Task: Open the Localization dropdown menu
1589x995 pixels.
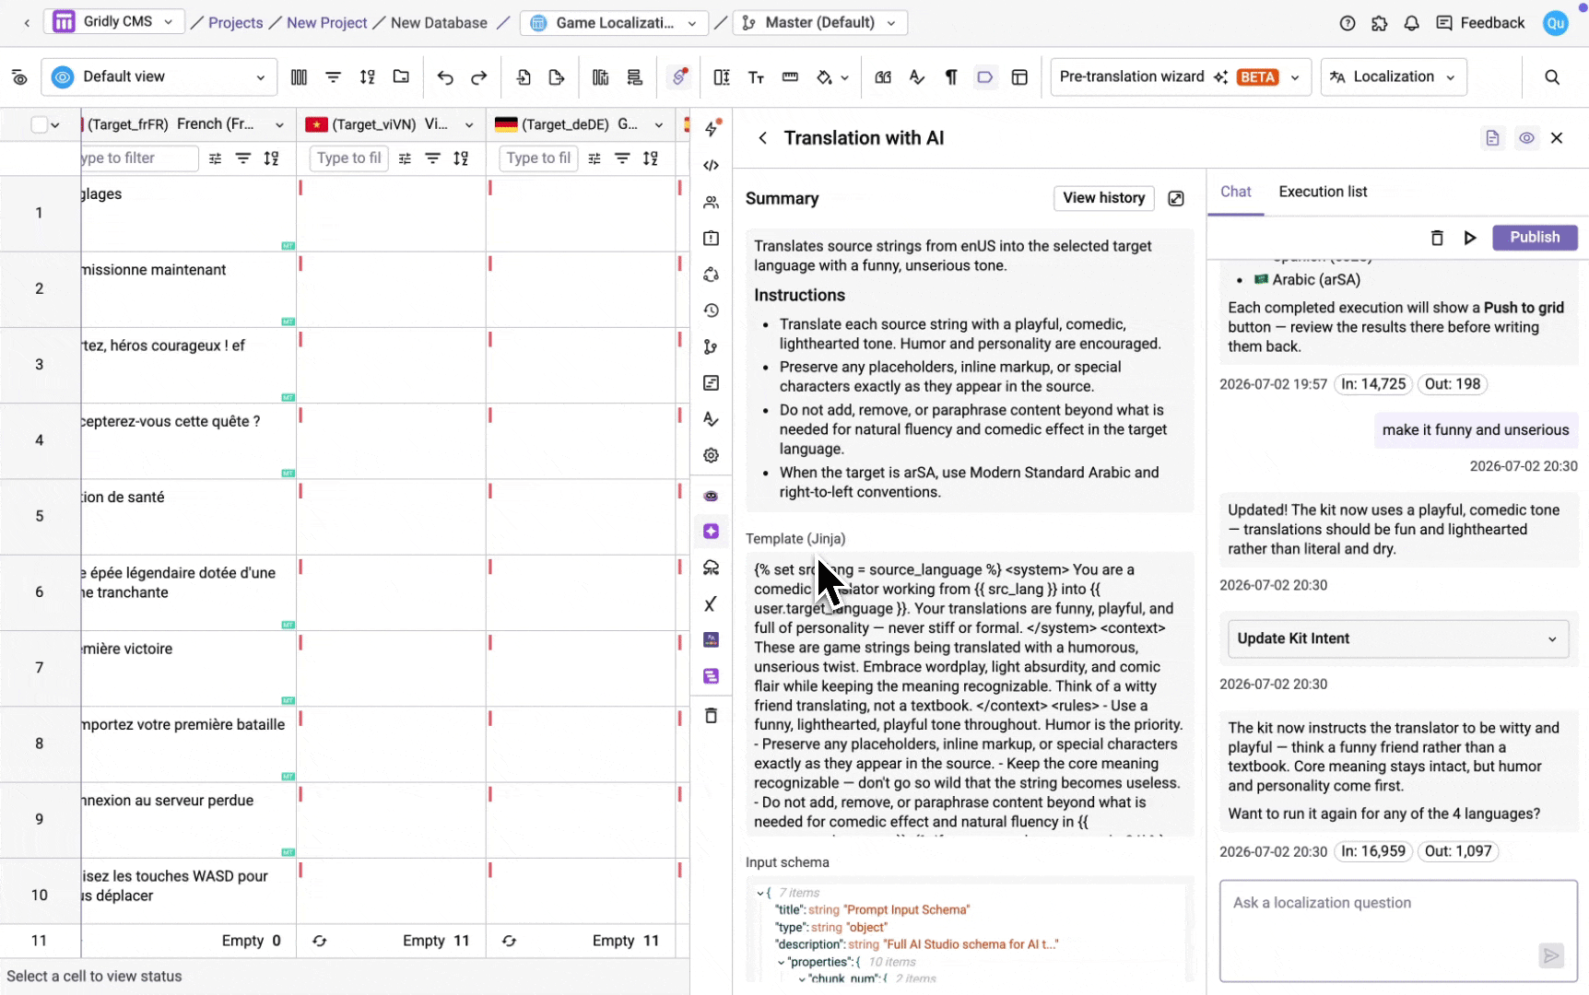Action: 1393,77
